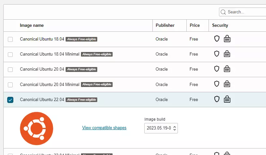Viewport: 266px width, 155px height.
Task: Uncheck the Canonical Ubuntu 22.04 checkbox
Action: click(x=10, y=100)
